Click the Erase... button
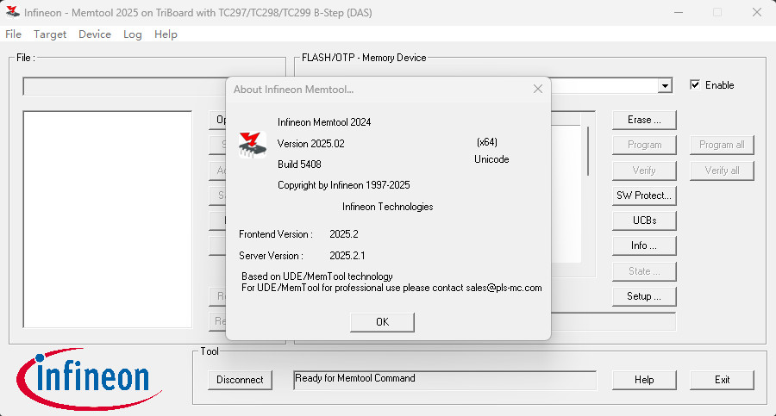This screenshot has height=416, width=776. tap(644, 120)
